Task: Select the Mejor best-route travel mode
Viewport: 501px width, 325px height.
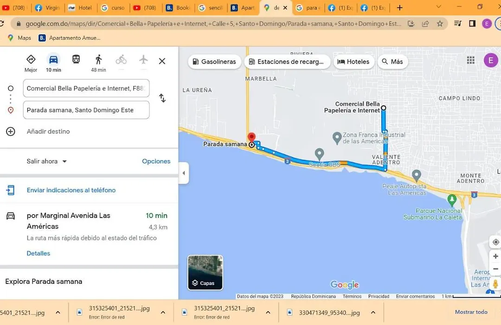Action: coord(31,63)
